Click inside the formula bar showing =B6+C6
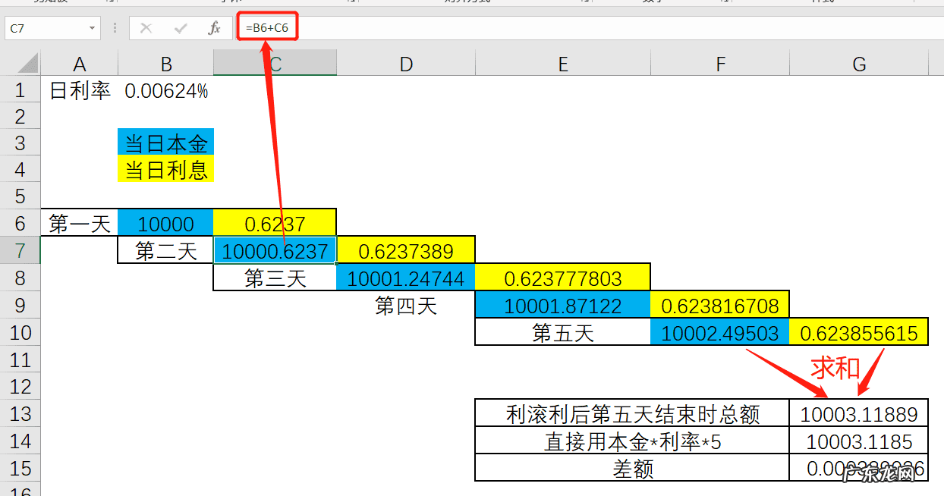The image size is (944, 496). 267,27
